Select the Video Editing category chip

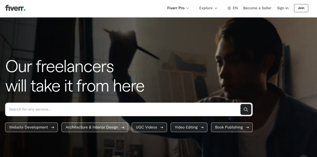(189, 127)
